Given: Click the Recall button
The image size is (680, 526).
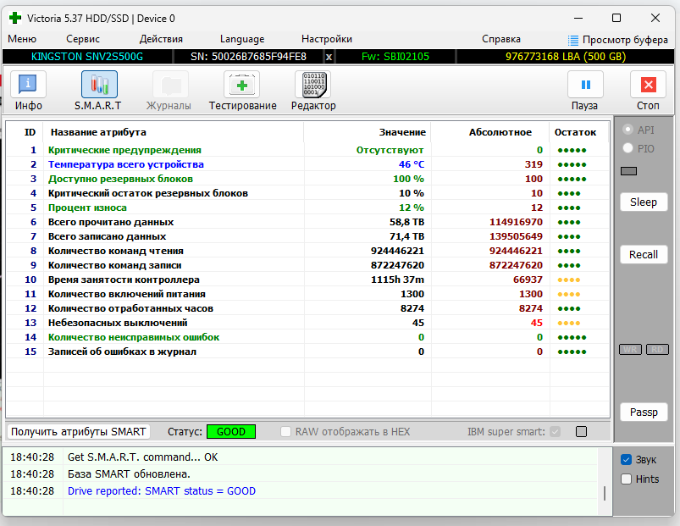Looking at the screenshot, I should click(644, 255).
